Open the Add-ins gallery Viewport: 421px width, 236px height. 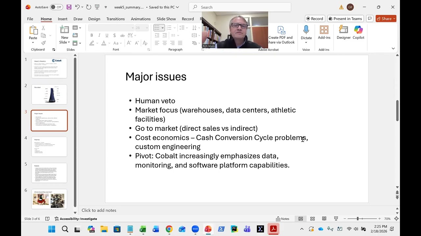pyautogui.click(x=324, y=32)
